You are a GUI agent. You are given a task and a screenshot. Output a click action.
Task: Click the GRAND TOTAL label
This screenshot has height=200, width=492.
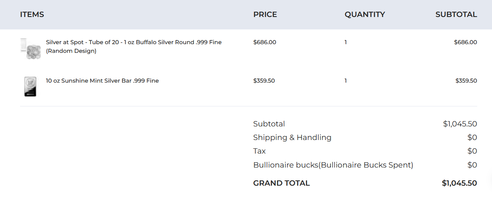(281, 183)
